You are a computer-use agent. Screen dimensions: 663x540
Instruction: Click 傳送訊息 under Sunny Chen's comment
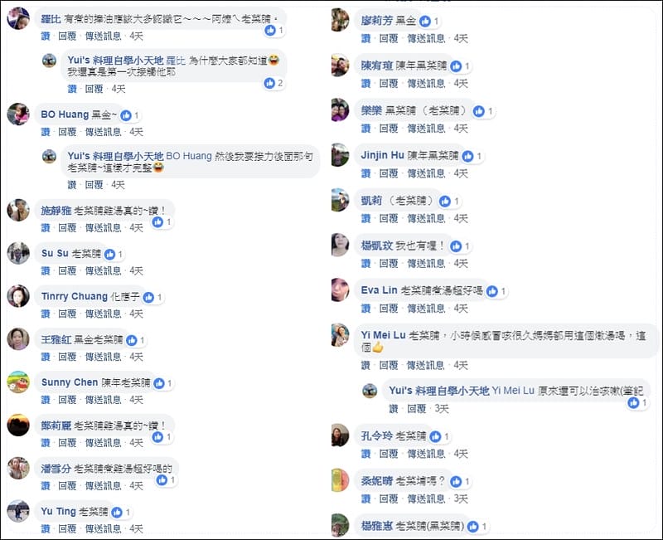[103, 400]
